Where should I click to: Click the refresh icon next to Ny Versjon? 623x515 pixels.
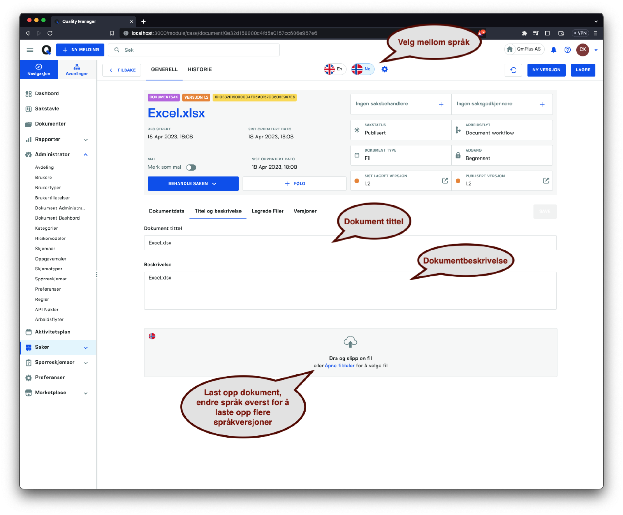tap(513, 70)
